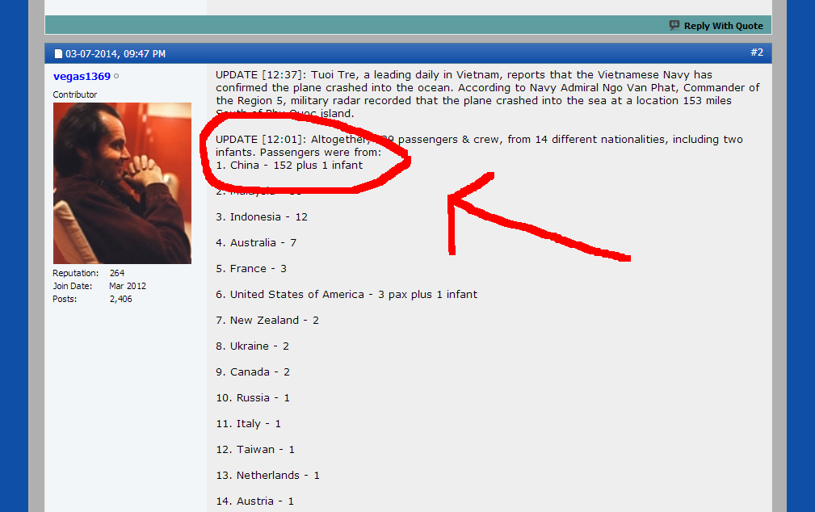
Task: Open the #2 post permalink
Action: click(x=757, y=52)
